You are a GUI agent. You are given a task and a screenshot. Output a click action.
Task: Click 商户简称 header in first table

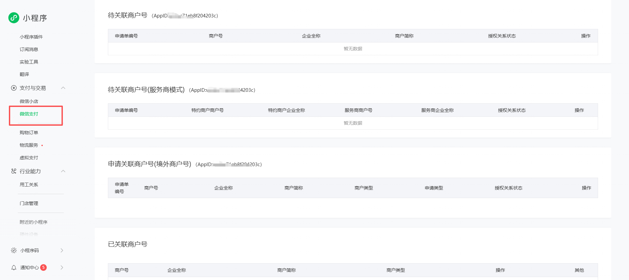point(404,36)
